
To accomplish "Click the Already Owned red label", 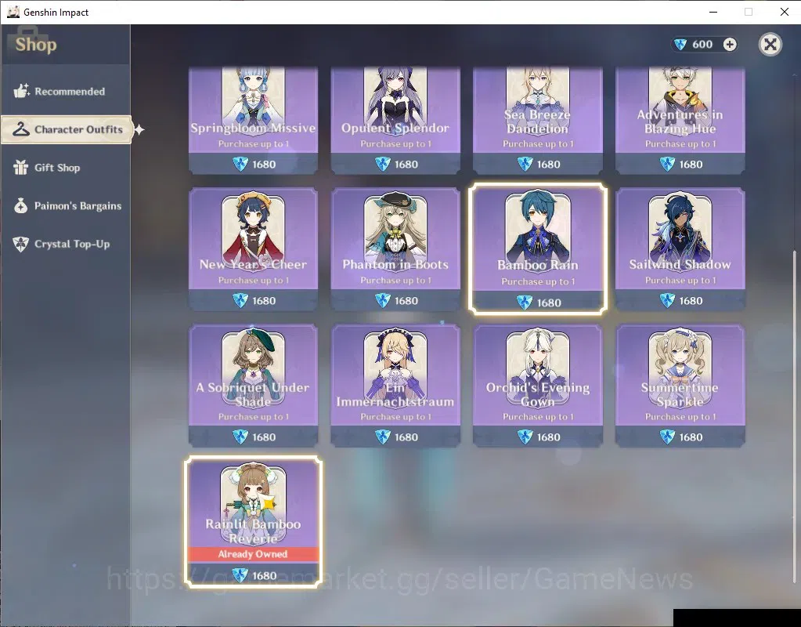I will [254, 554].
